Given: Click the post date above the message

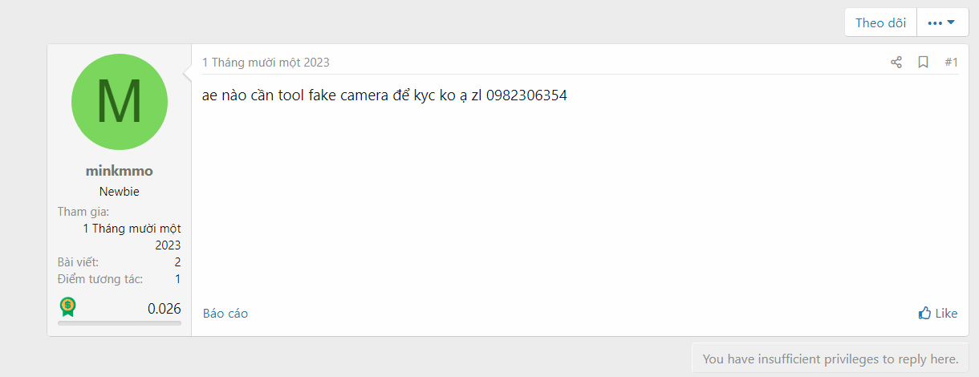Looking at the screenshot, I should click(x=266, y=63).
